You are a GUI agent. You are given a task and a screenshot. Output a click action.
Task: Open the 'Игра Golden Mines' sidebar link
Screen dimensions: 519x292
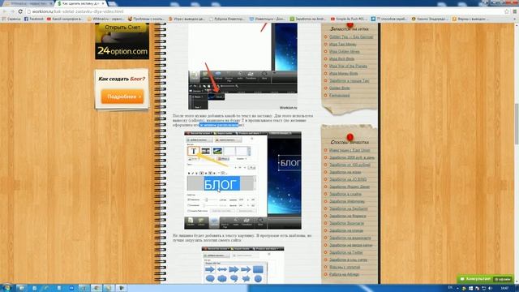(344, 51)
